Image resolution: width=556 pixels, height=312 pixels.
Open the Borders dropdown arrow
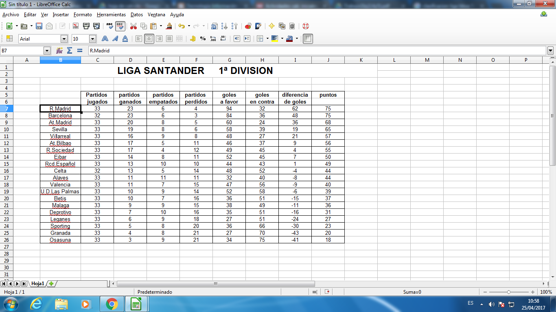click(x=267, y=39)
